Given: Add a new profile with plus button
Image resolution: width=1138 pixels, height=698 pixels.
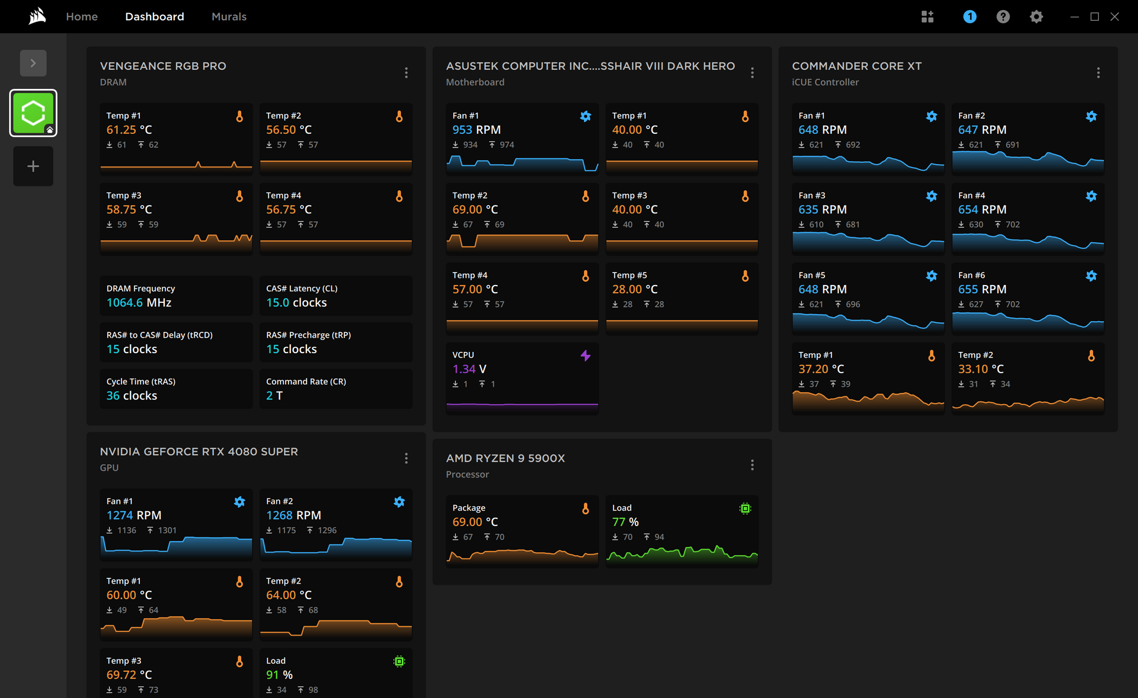Looking at the screenshot, I should pyautogui.click(x=33, y=166).
